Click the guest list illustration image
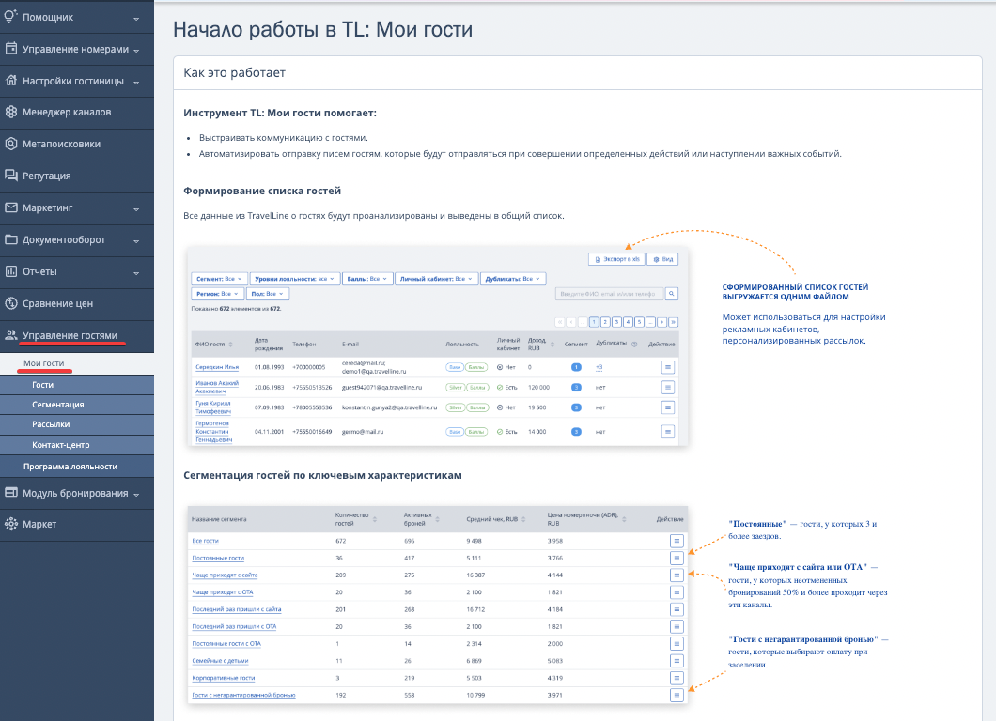Screen dimensions: 996x721 437,345
